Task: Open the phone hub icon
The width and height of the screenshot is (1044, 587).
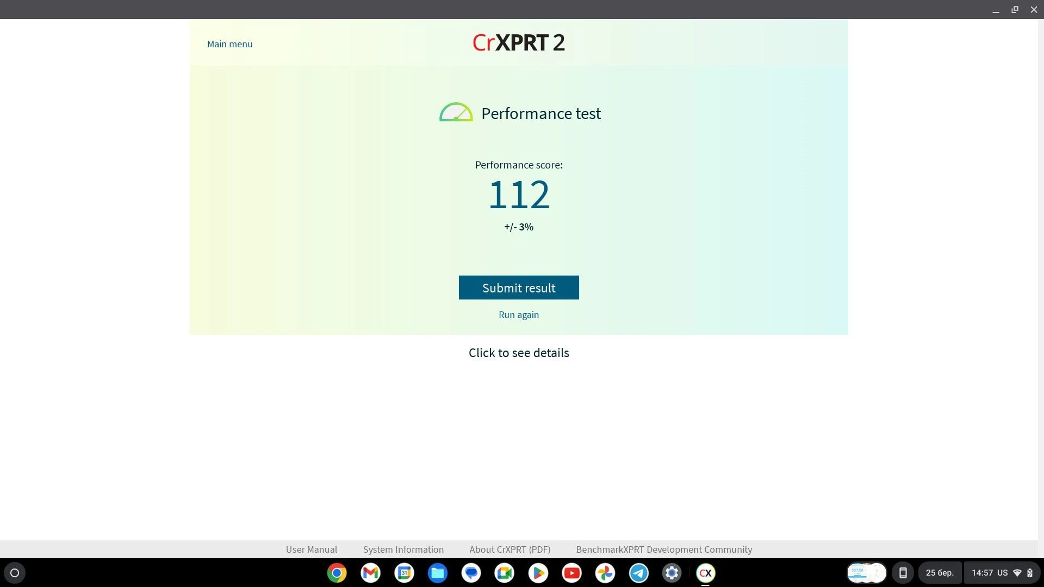Action: (x=903, y=573)
